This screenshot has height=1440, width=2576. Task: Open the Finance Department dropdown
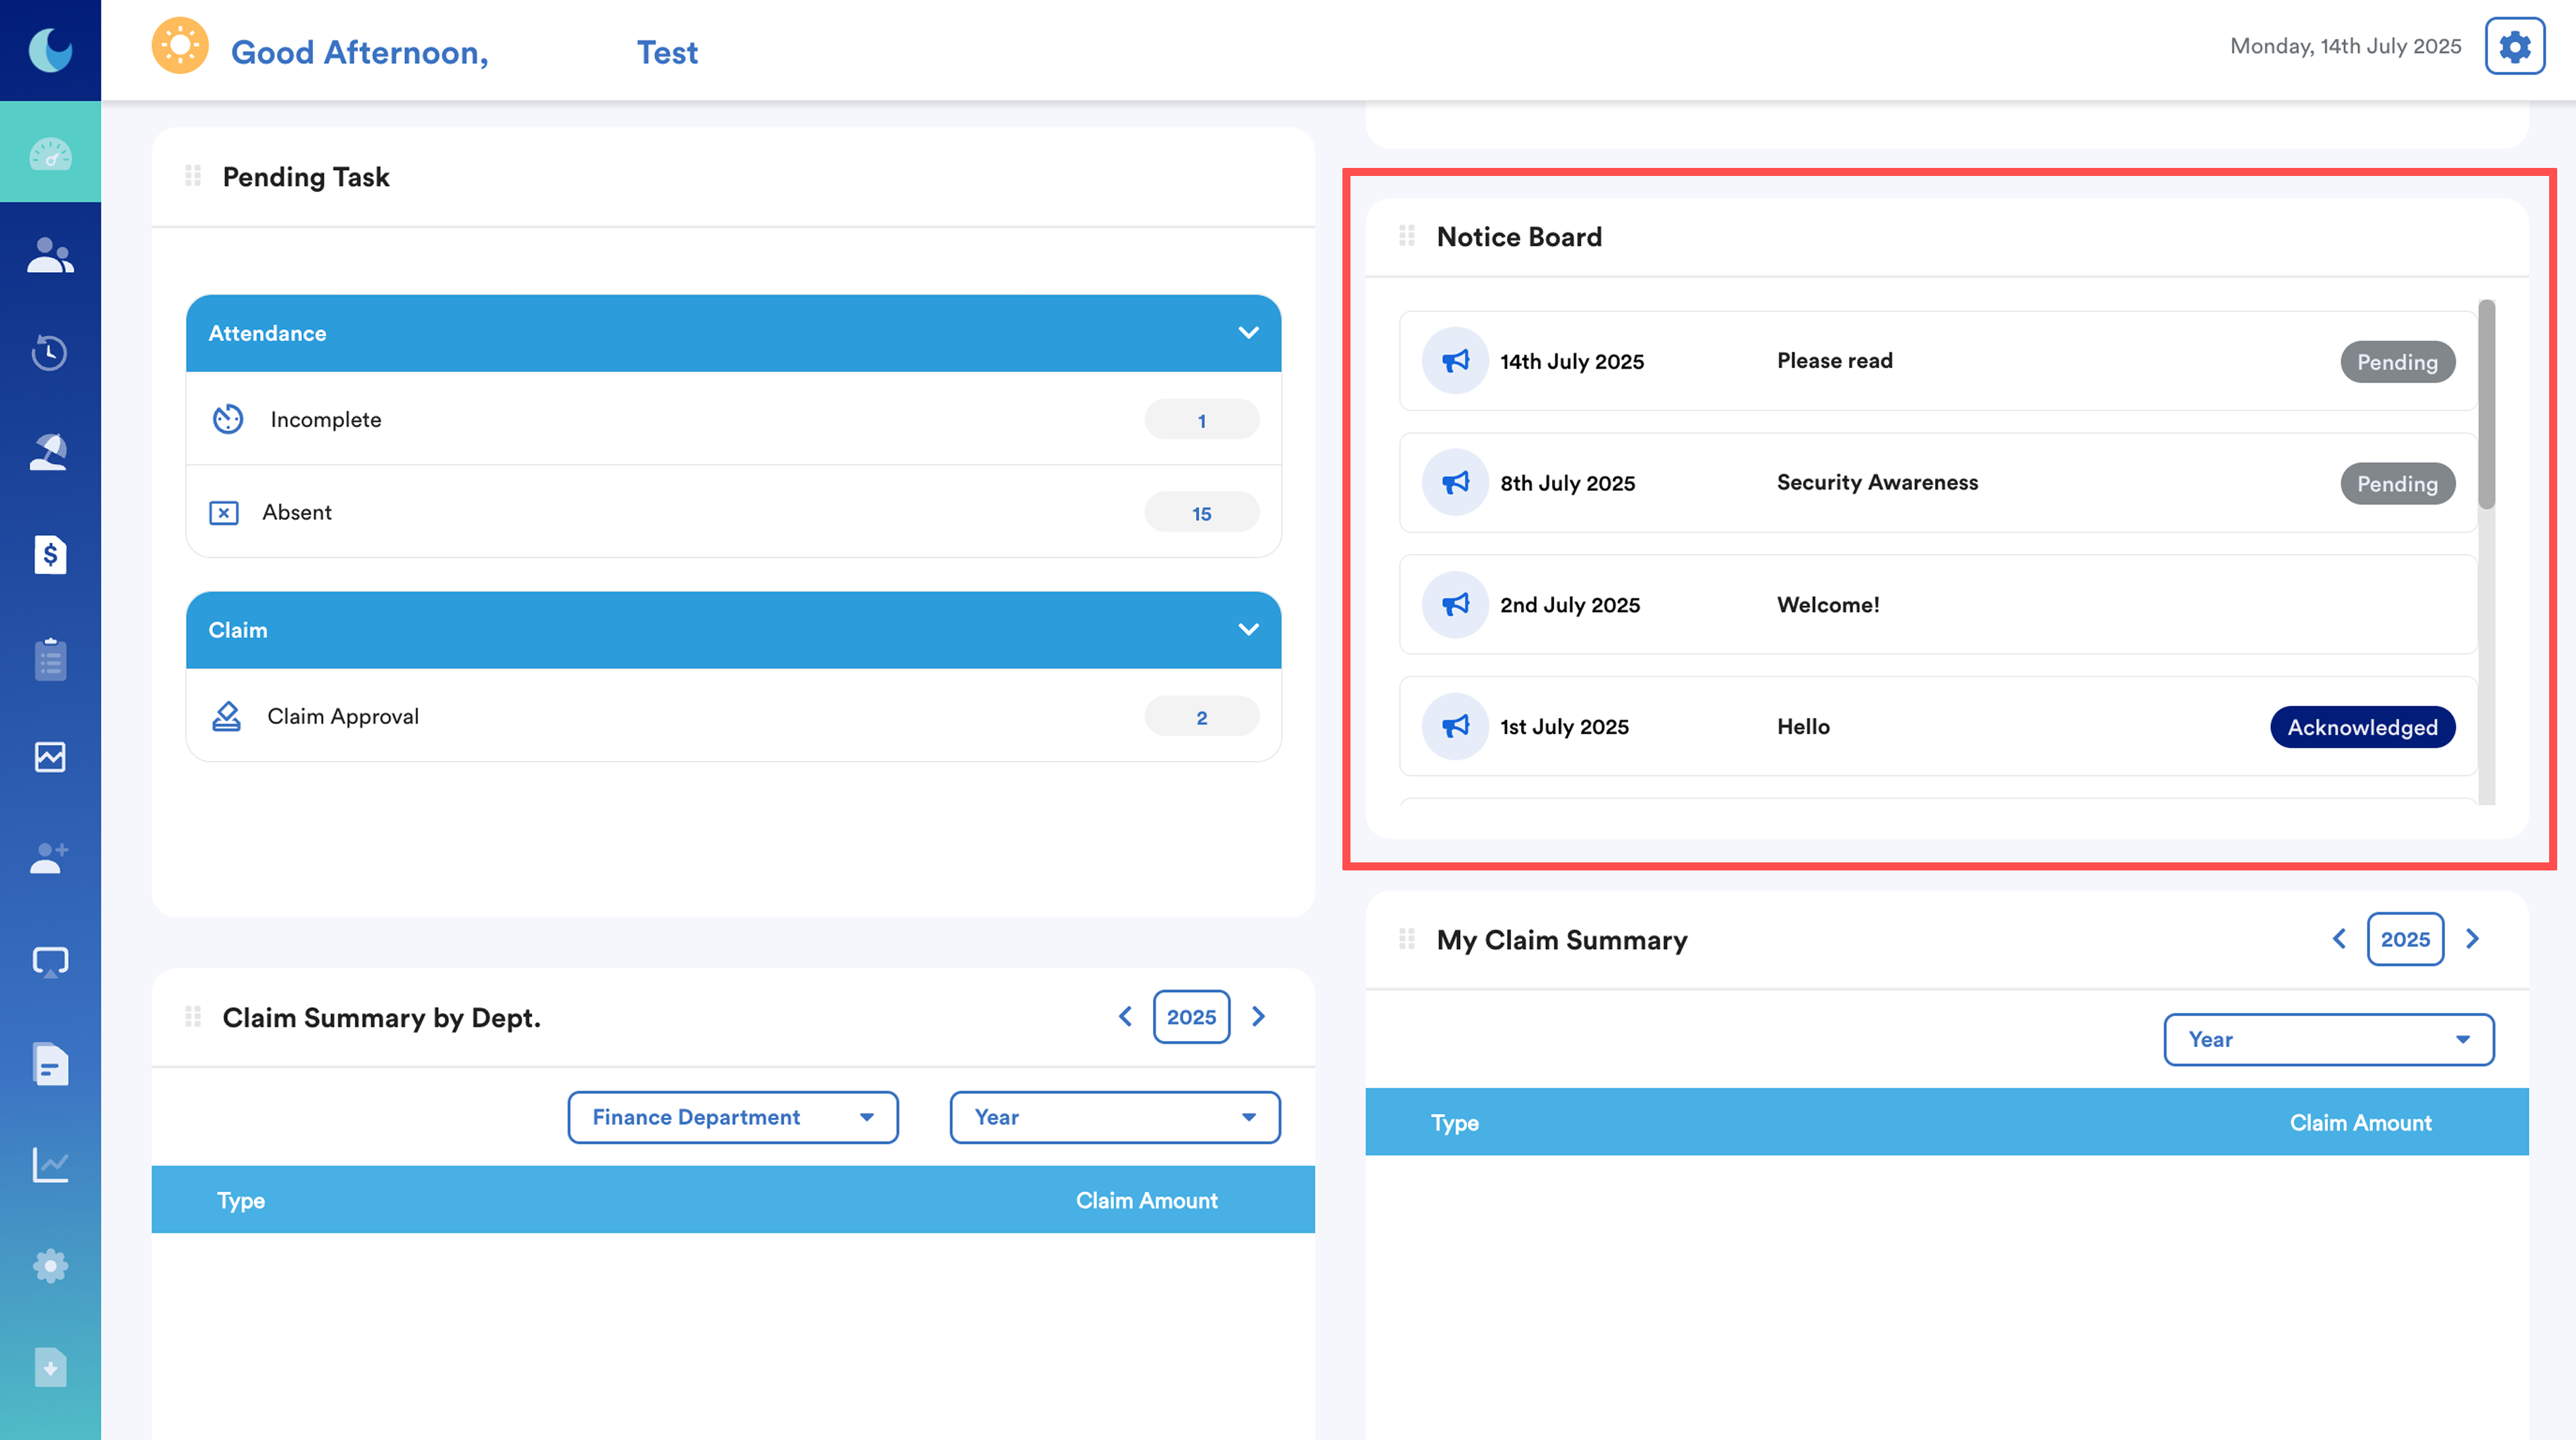click(x=732, y=1117)
